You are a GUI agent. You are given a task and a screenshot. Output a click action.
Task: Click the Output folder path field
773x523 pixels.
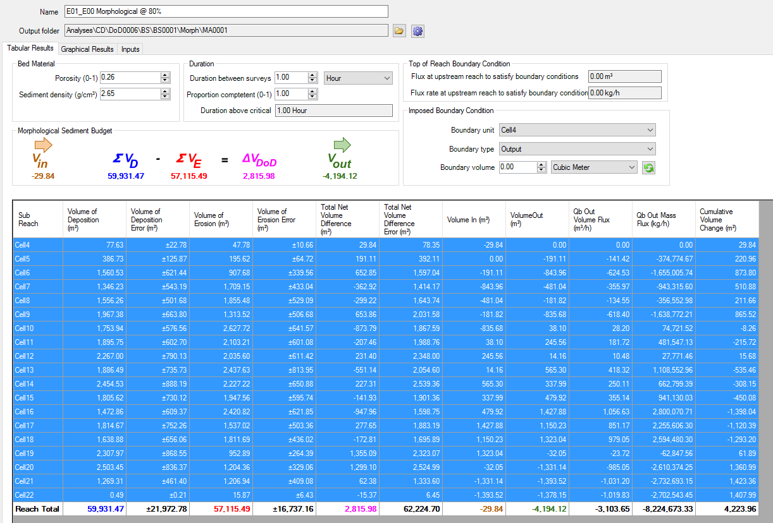tap(226, 30)
